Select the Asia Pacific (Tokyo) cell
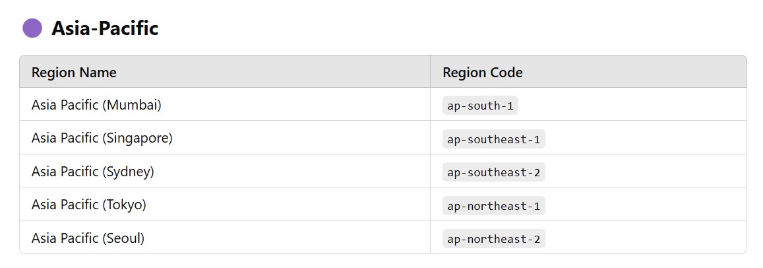This screenshot has width=763, height=268. pyautogui.click(x=88, y=205)
